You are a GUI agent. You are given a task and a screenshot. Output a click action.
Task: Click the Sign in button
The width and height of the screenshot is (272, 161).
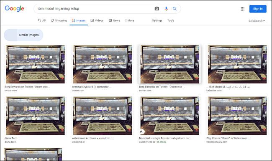pos(258,9)
